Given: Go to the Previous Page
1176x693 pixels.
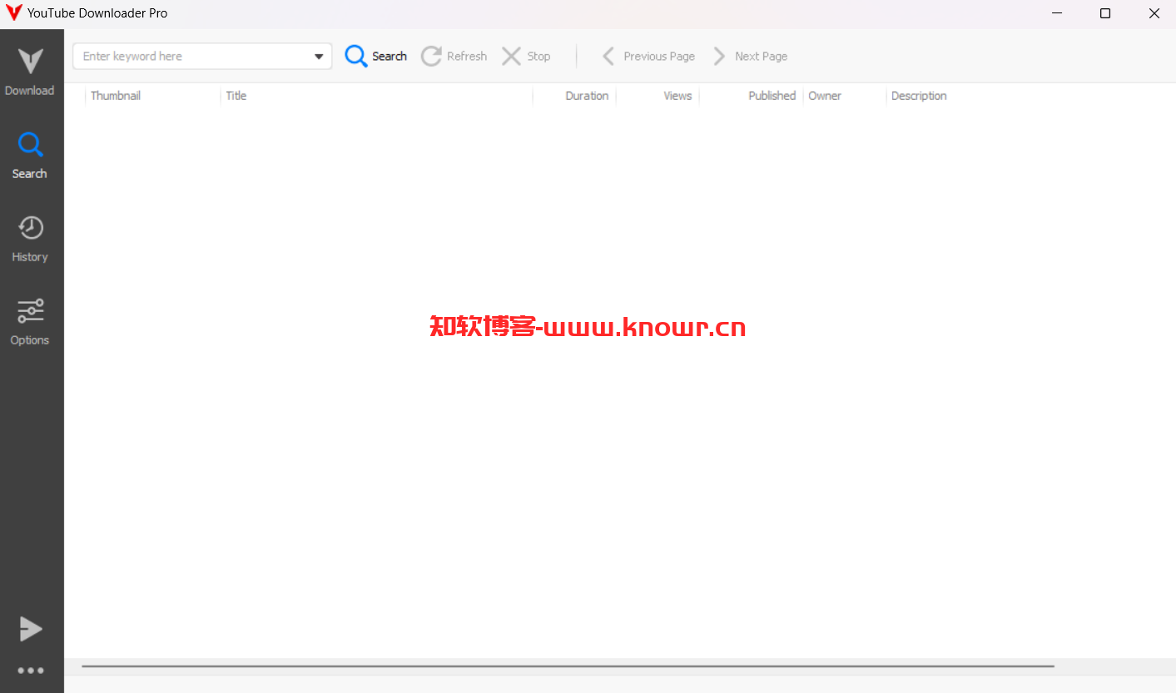Looking at the screenshot, I should [648, 56].
